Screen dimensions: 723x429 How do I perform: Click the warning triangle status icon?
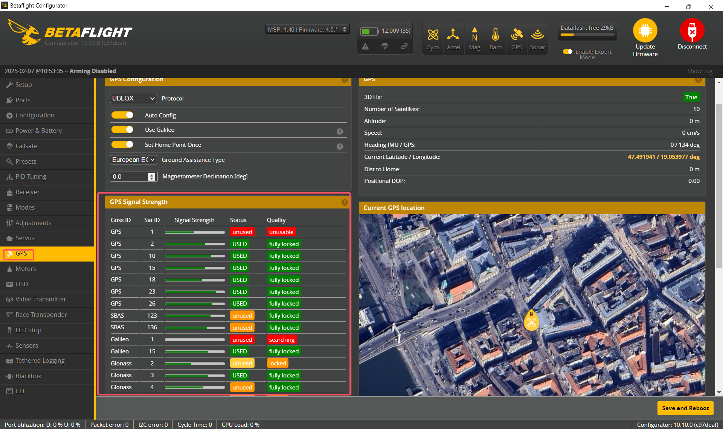(365, 46)
